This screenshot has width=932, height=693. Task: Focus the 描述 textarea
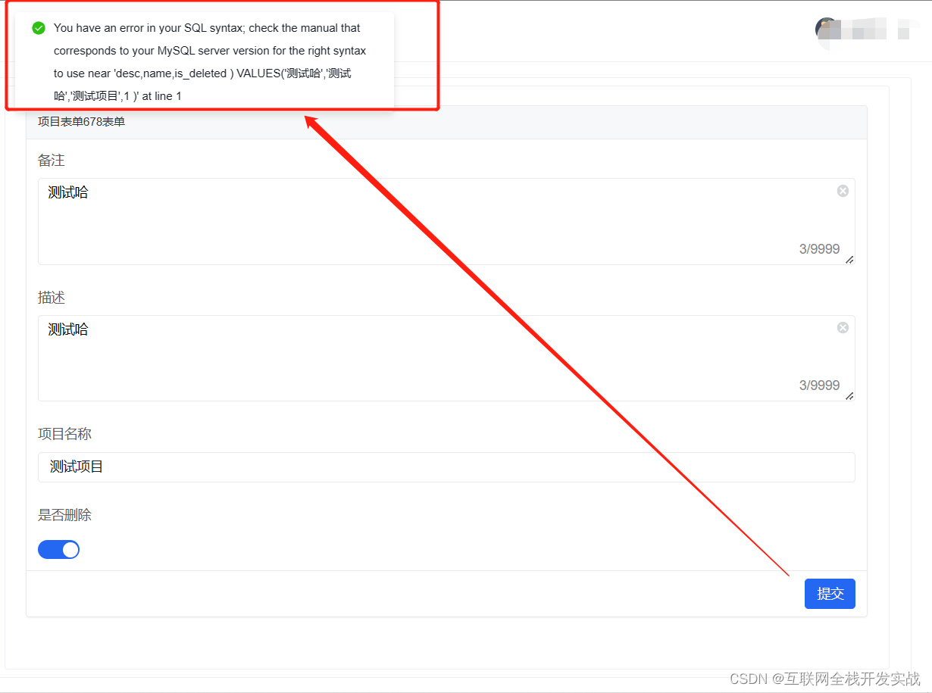click(x=446, y=358)
